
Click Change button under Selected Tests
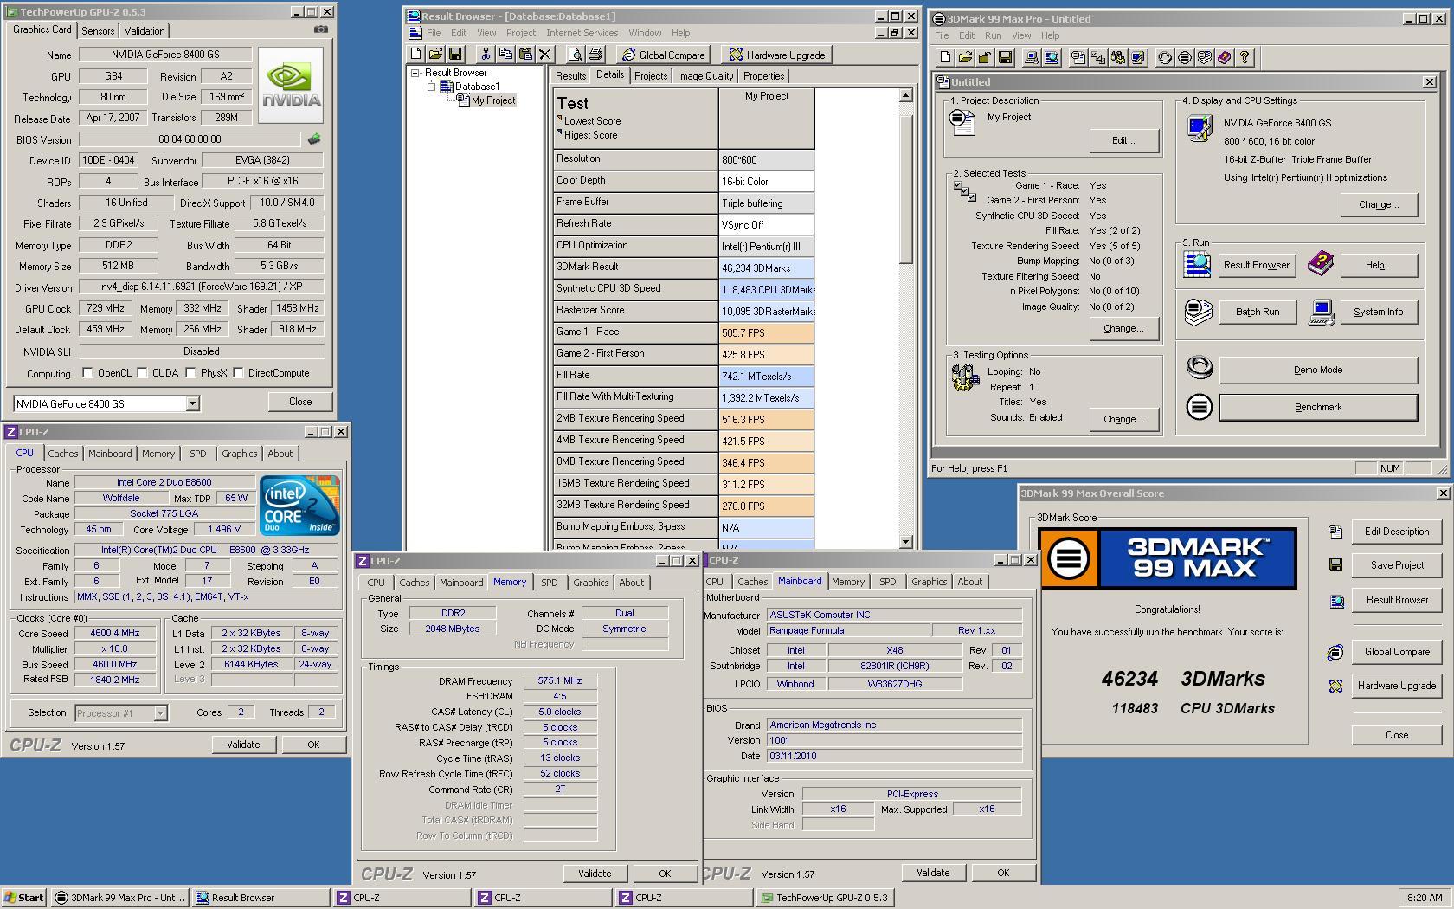tap(1123, 328)
